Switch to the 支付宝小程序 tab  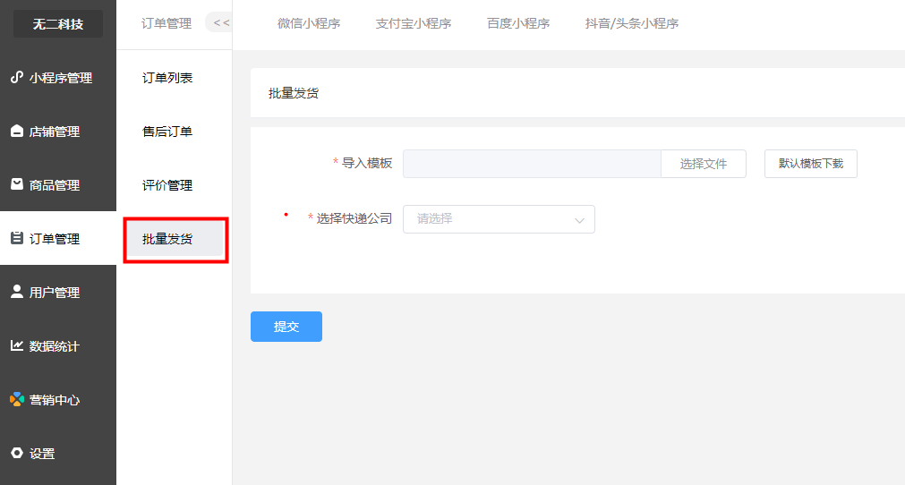click(x=414, y=23)
